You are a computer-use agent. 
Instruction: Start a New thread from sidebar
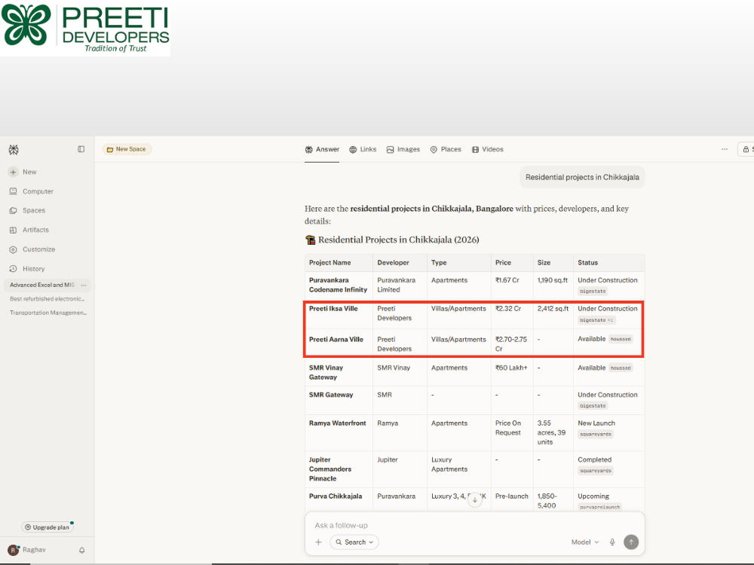(x=23, y=172)
